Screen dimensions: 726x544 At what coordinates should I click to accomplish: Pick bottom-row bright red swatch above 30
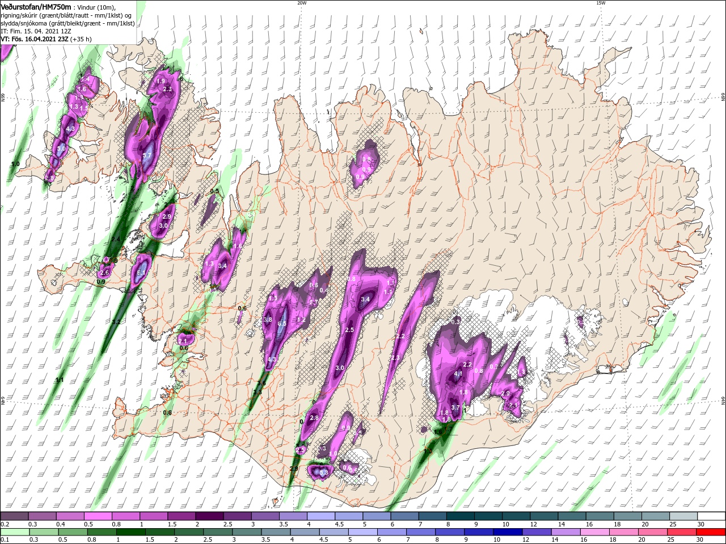pos(711,532)
